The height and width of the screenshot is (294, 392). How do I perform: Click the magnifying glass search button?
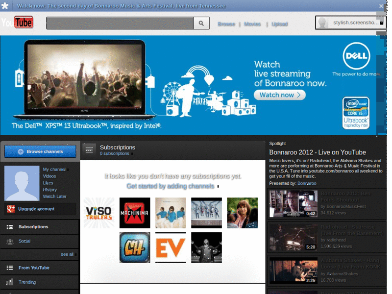[201, 23]
